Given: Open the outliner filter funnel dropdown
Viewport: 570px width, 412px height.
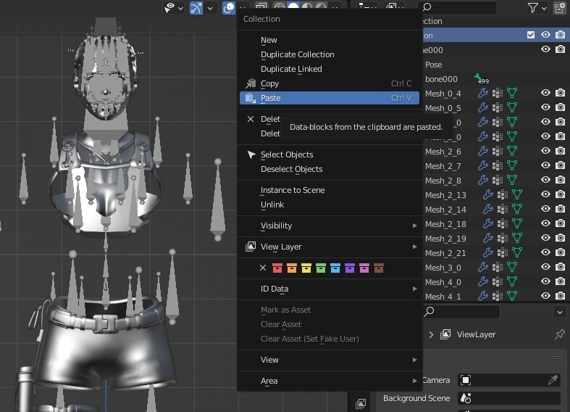Looking at the screenshot, I should (x=537, y=8).
